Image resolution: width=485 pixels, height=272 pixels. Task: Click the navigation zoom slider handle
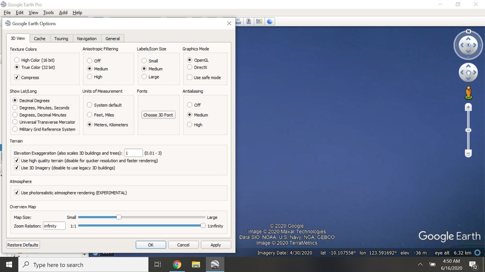(x=468, y=130)
